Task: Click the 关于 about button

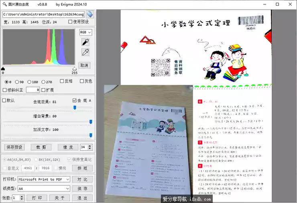Action: tap(60, 198)
